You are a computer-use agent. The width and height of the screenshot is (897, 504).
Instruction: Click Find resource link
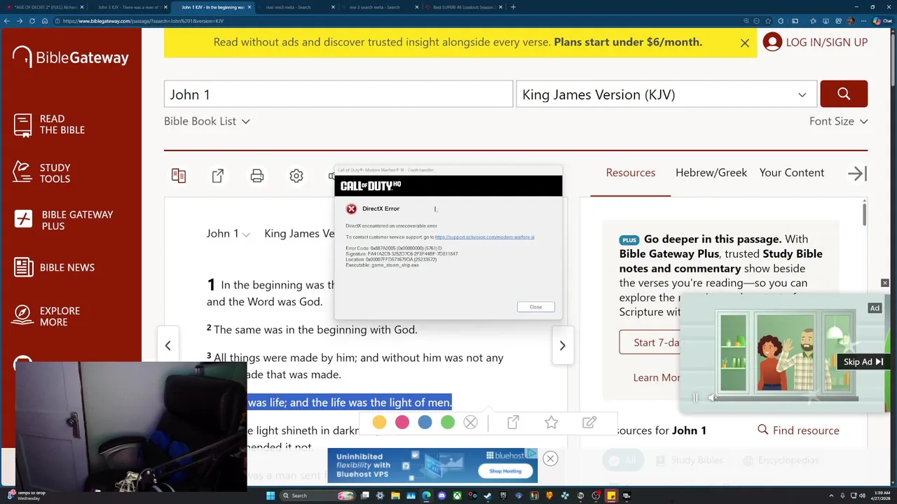[x=798, y=430]
